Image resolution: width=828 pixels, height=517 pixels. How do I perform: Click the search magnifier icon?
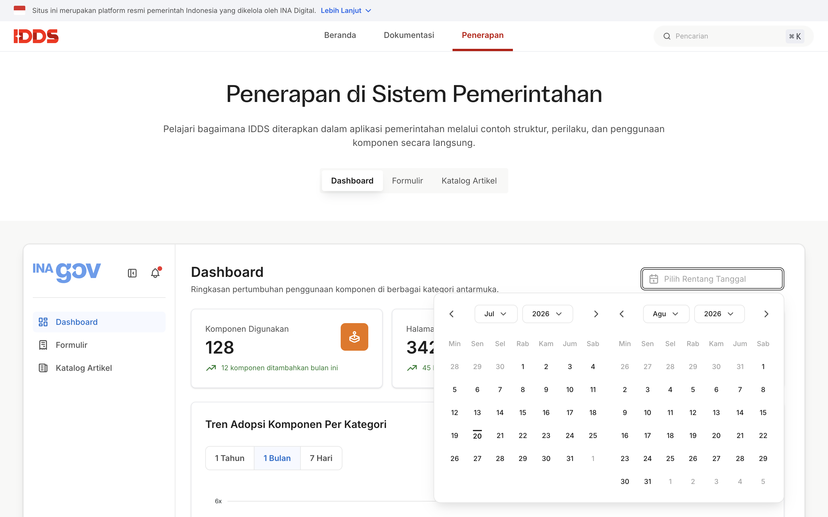[667, 36]
